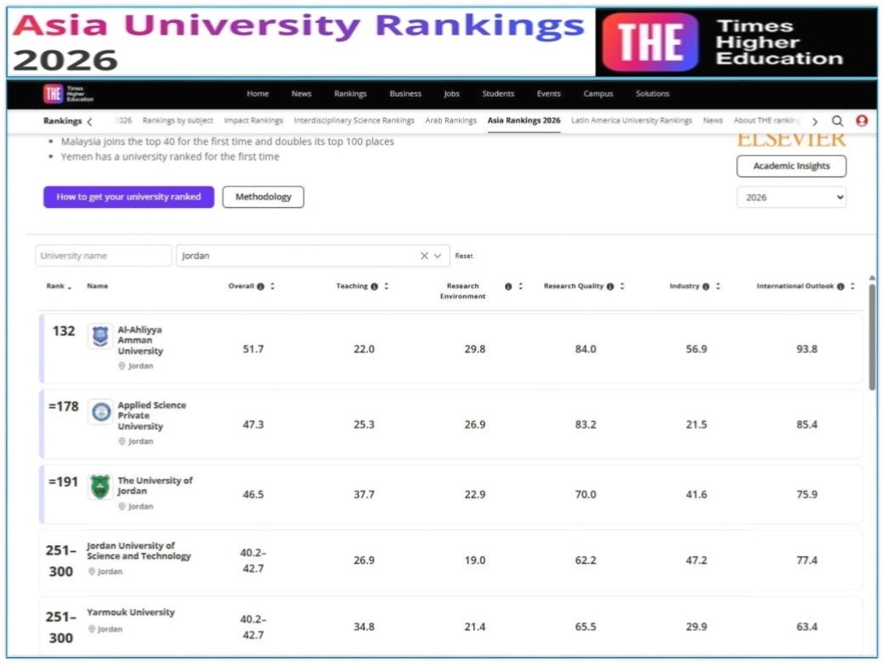
Task: Expand more rankings tabs with the right chevron
Action: (x=814, y=121)
